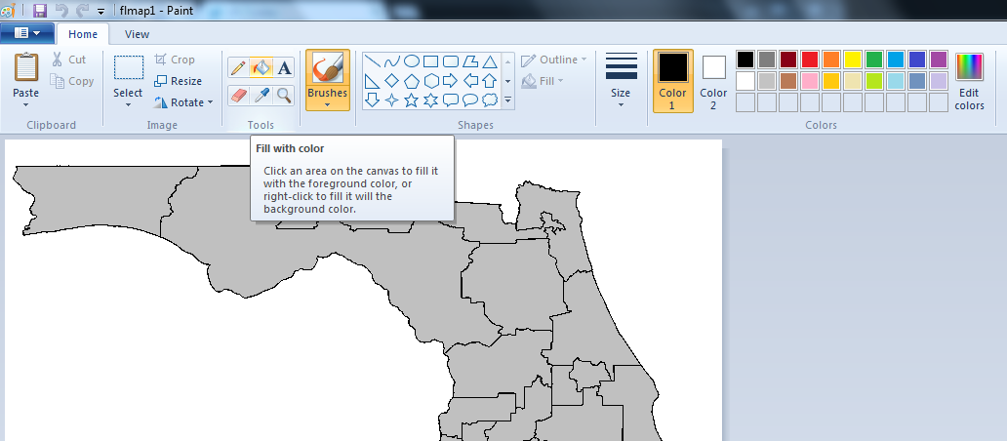
Task: Select the Text tool
Action: tap(284, 66)
